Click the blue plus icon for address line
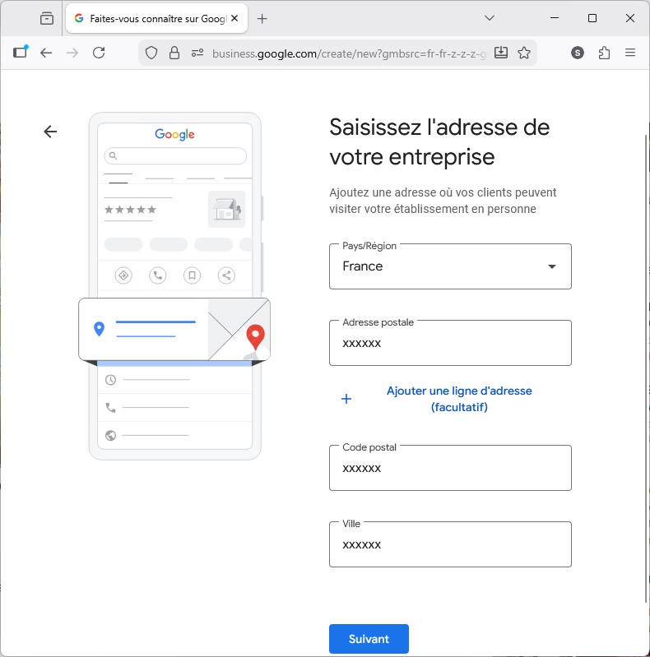 [x=346, y=399]
